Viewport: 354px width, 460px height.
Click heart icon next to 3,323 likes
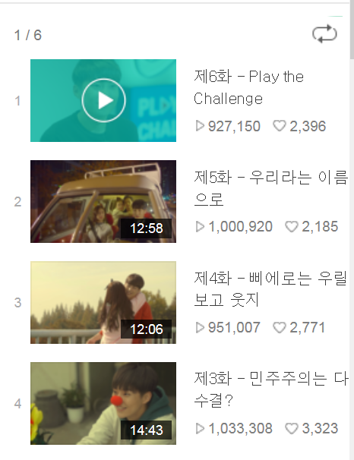(292, 429)
